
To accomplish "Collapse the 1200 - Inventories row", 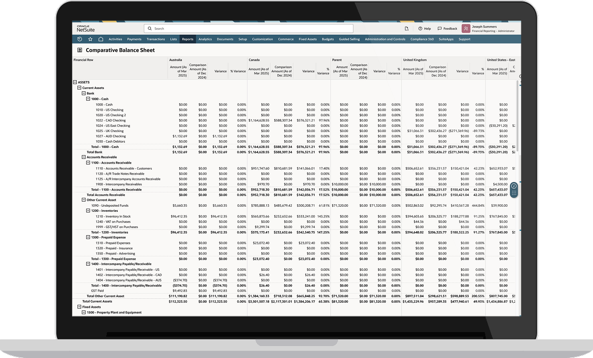I will point(88,211).
